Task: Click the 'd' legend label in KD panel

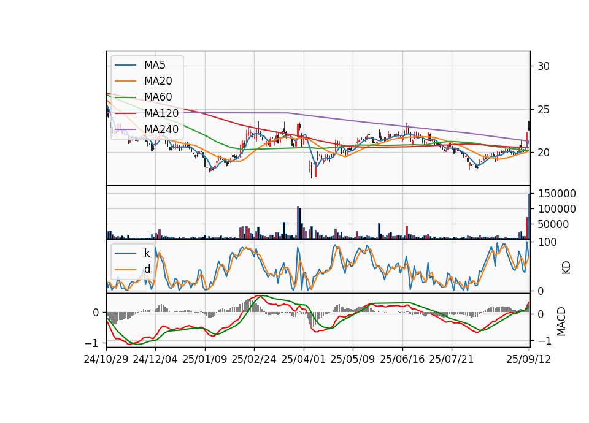Action: (x=147, y=269)
